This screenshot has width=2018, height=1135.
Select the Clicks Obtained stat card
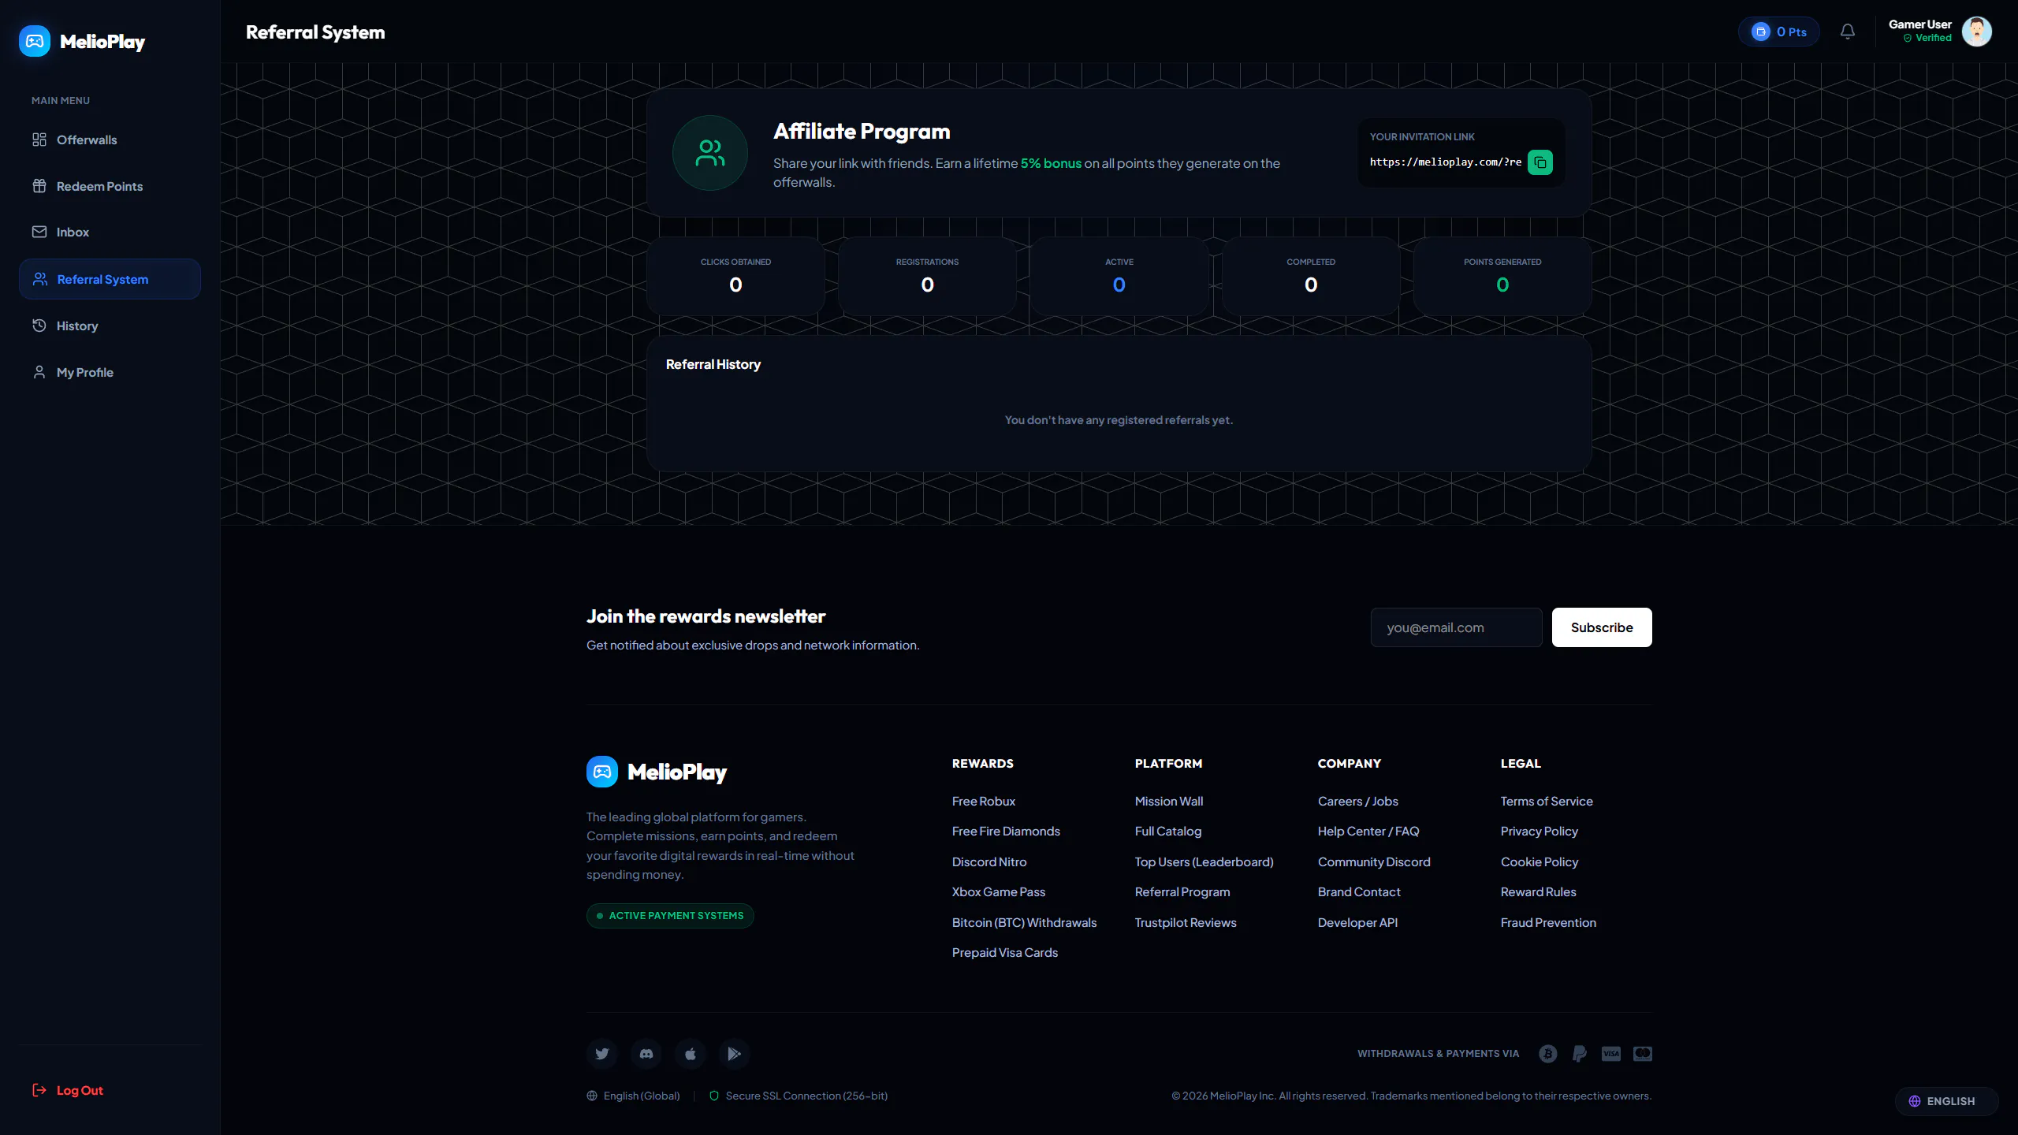[735, 276]
